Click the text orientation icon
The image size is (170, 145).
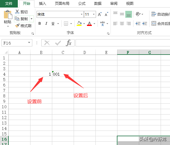[138, 14]
